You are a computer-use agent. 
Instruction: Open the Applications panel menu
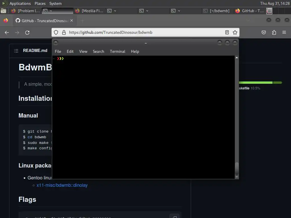[x=20, y=3]
